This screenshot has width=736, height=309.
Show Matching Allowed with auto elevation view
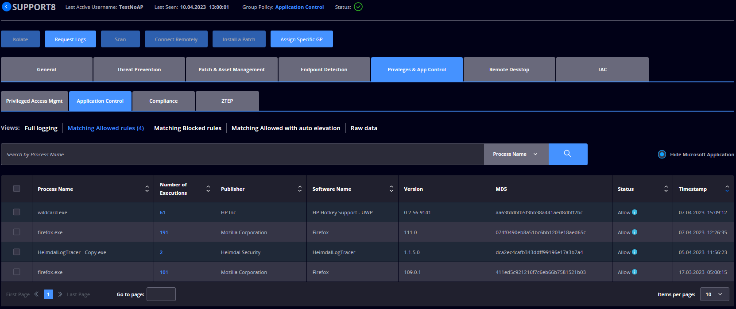[x=286, y=128]
